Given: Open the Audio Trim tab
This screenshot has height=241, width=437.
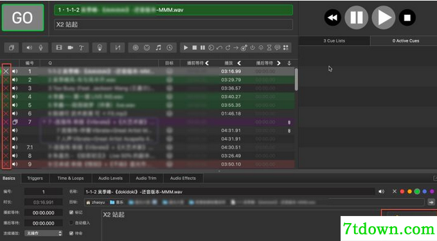Looking at the screenshot, I should click(x=146, y=178).
